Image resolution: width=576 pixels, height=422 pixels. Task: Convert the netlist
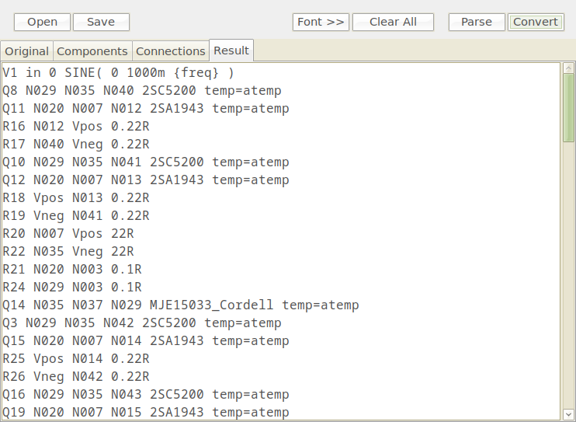click(x=536, y=22)
